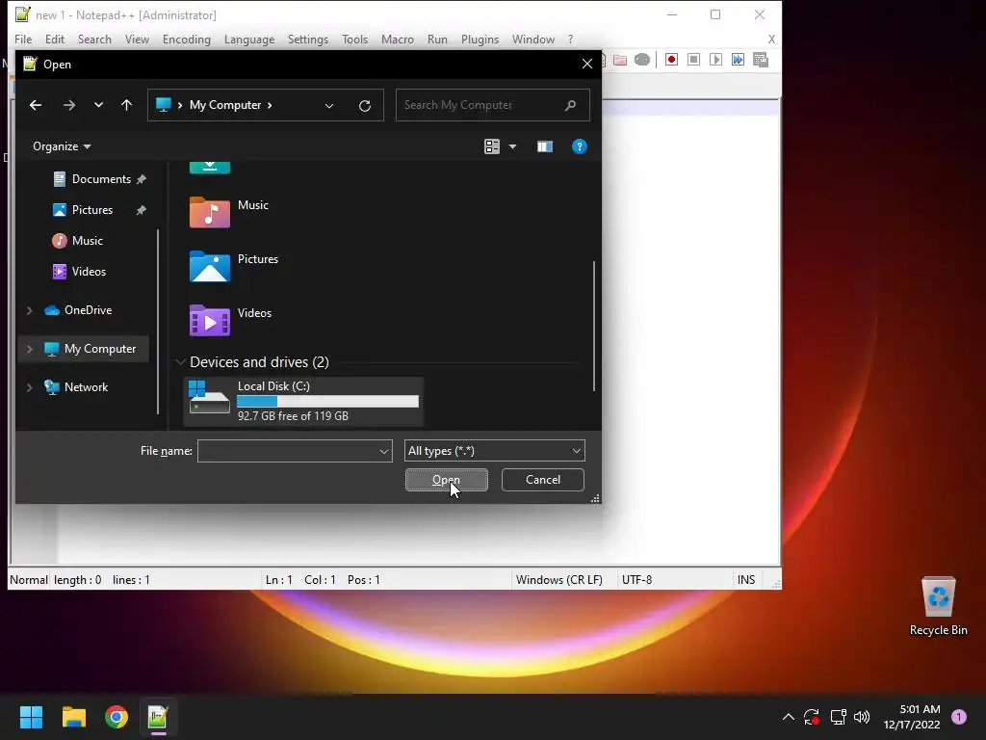Open File name history dropdown
The image size is (986, 740).
383,451
